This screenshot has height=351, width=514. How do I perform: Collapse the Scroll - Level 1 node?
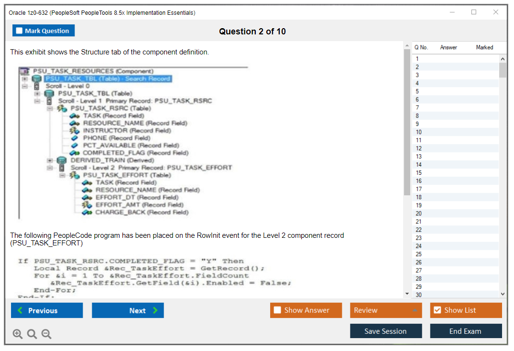37,101
